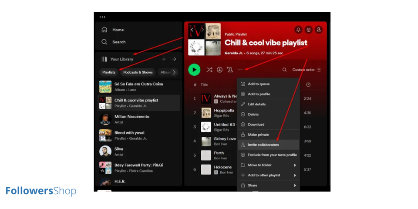The height and width of the screenshot is (209, 418).
Task: Open Bday Farewell Party: Pi&Gi playlist
Action: (138, 168)
